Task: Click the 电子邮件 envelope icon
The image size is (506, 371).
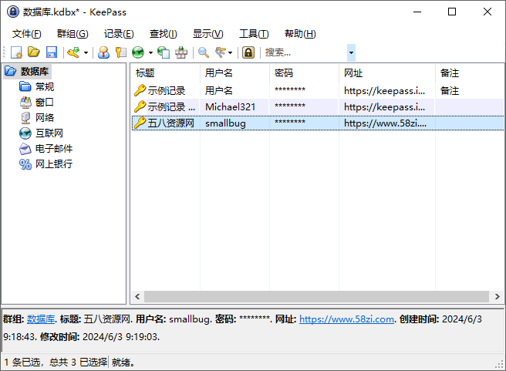Action: pos(25,149)
